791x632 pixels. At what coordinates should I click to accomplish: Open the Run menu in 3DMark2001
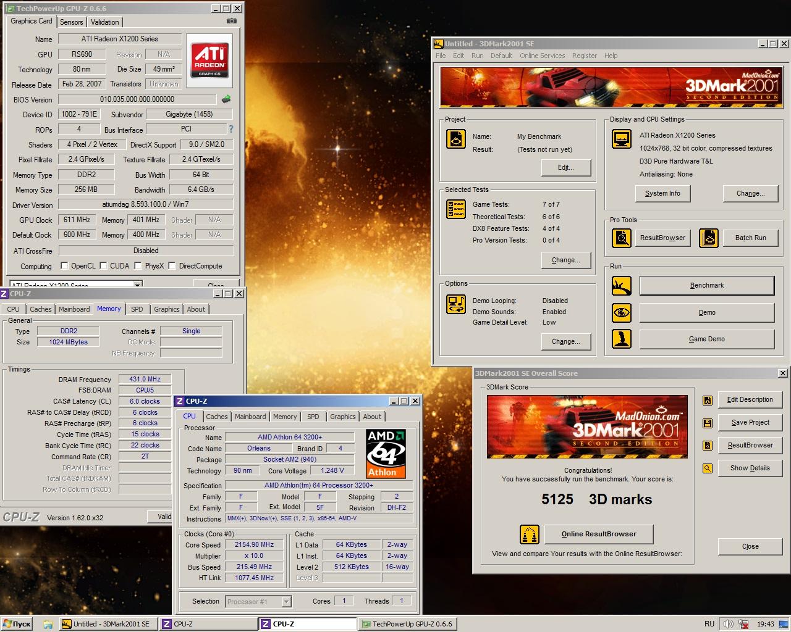click(x=477, y=56)
